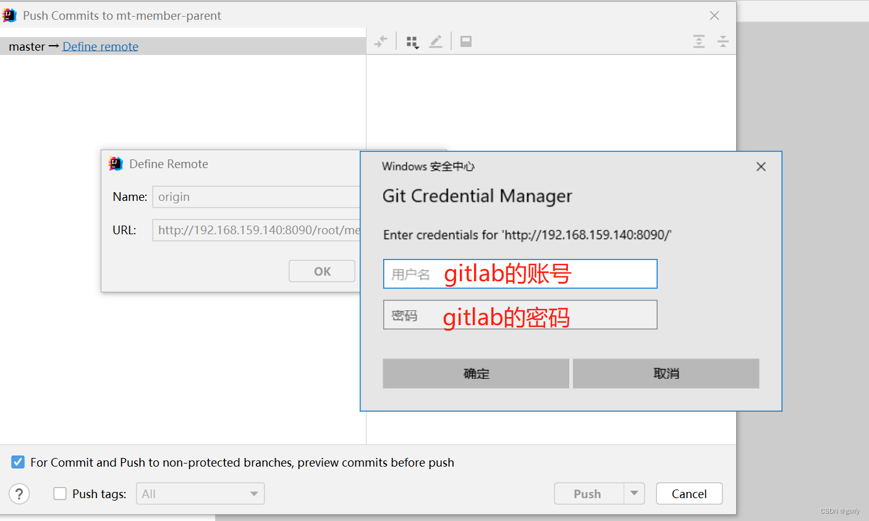
Task: Click the Define remote link
Action: 100,46
